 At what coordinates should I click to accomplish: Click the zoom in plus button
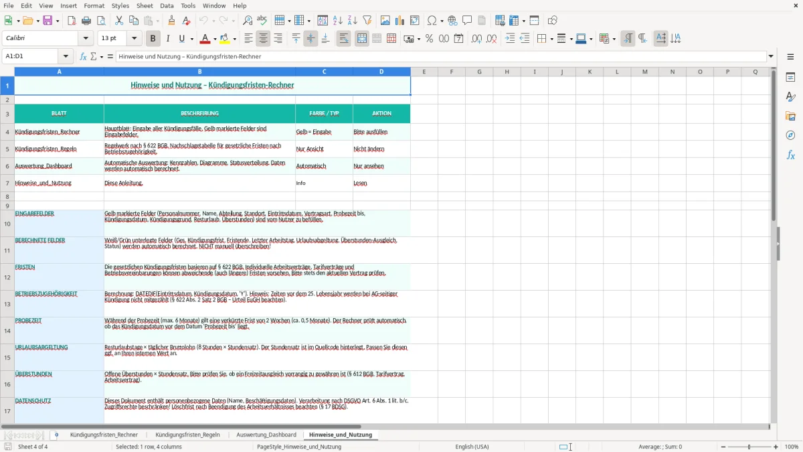click(x=776, y=447)
